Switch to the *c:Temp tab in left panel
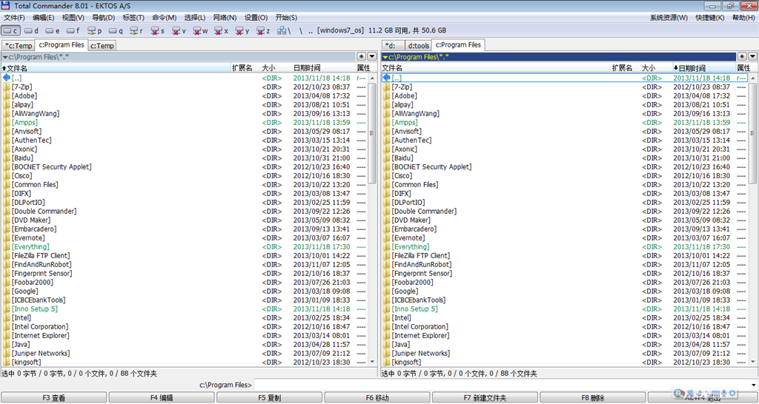759x404 pixels. click(19, 45)
